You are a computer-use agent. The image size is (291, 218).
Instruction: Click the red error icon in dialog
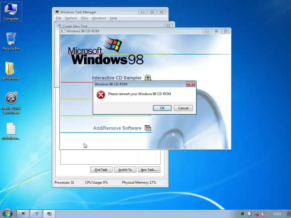(x=101, y=95)
